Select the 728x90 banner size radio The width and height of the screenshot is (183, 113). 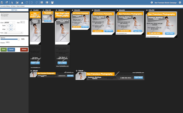[x=76, y=71]
